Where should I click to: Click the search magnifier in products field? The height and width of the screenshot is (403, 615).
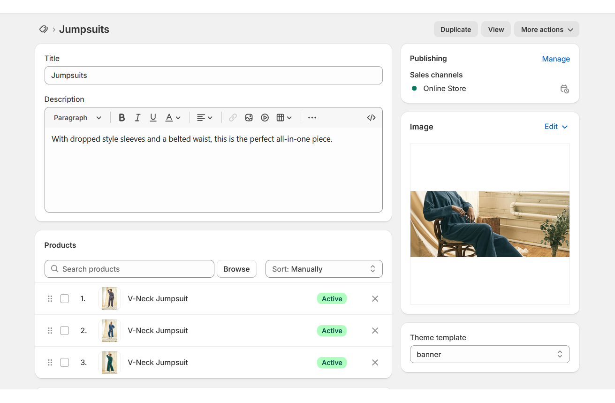(x=55, y=269)
